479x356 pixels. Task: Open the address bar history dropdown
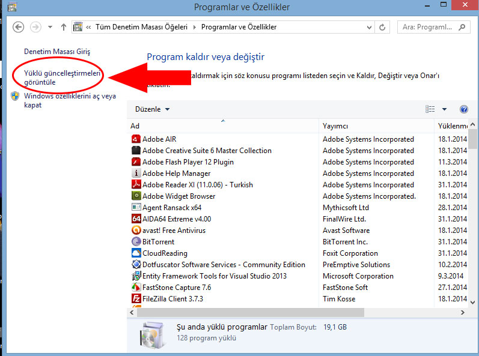(369, 28)
